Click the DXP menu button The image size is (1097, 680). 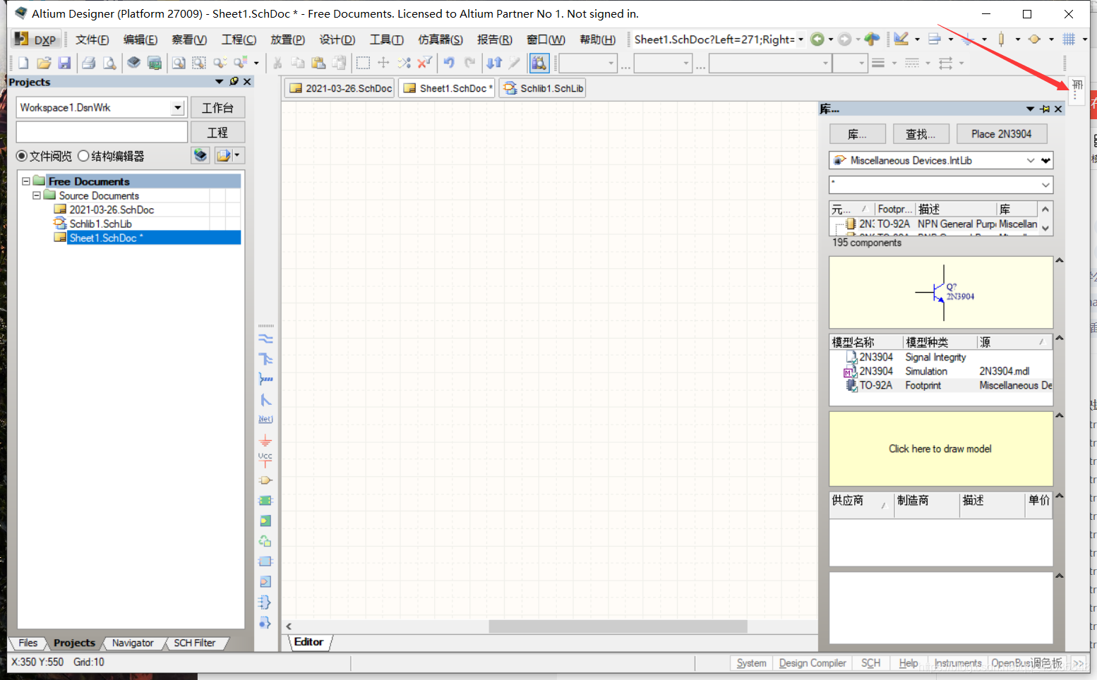[x=37, y=40]
